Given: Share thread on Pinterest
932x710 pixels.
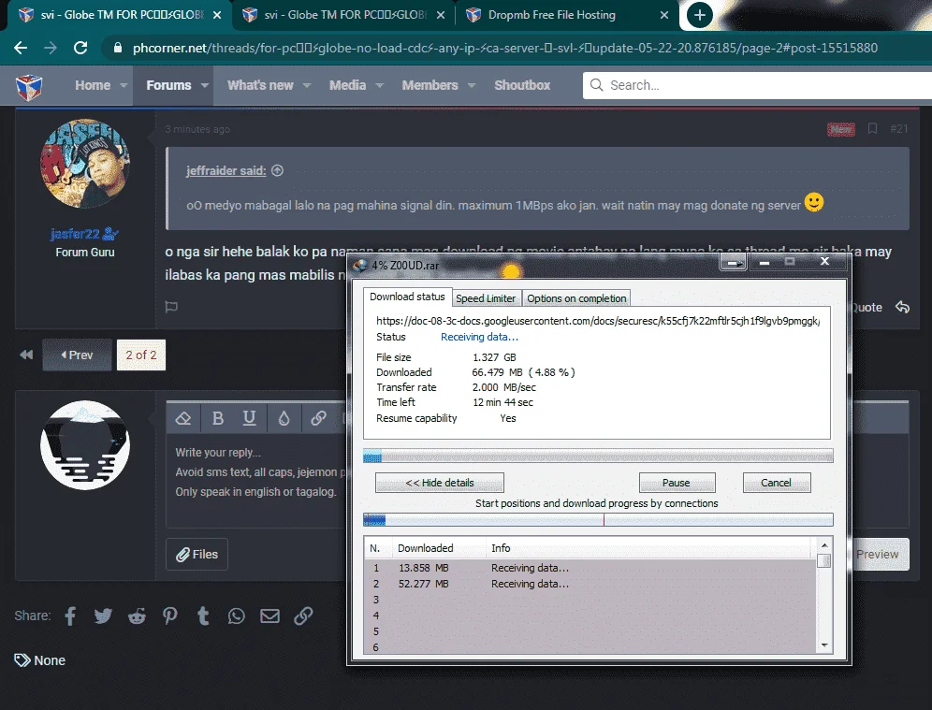Looking at the screenshot, I should 170,616.
